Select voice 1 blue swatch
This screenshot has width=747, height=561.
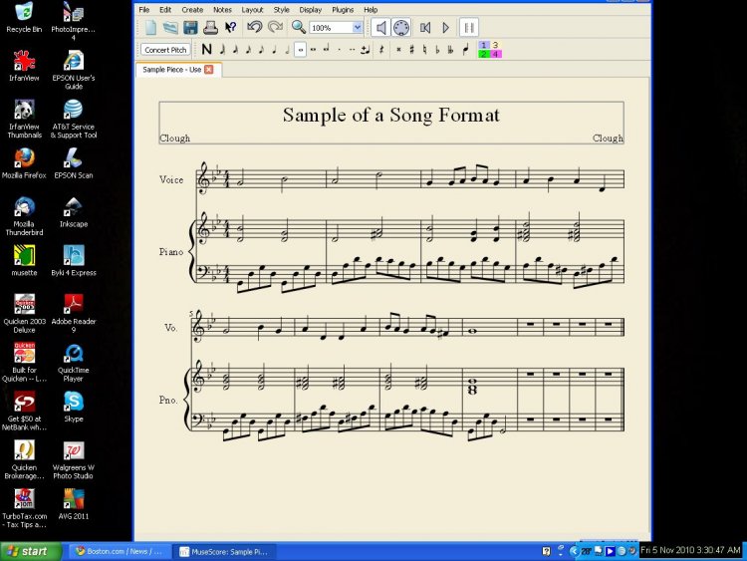tap(484, 45)
